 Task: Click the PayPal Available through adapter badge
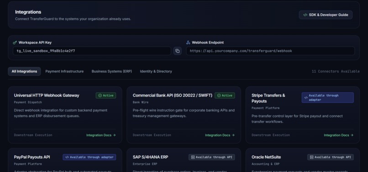point(89,157)
